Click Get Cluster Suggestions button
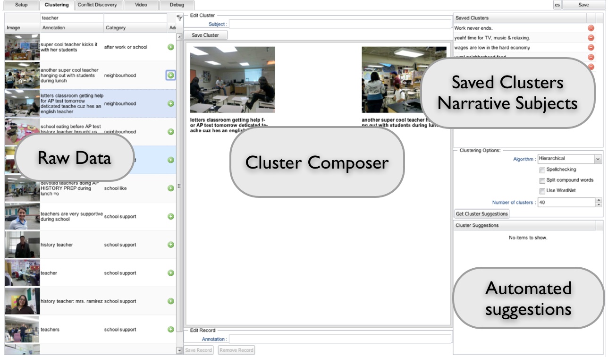Viewport: 608px width, 357px height. coord(482,214)
